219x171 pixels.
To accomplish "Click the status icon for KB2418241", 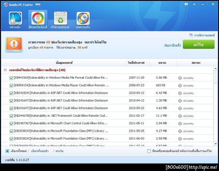I will (x=180, y=93).
